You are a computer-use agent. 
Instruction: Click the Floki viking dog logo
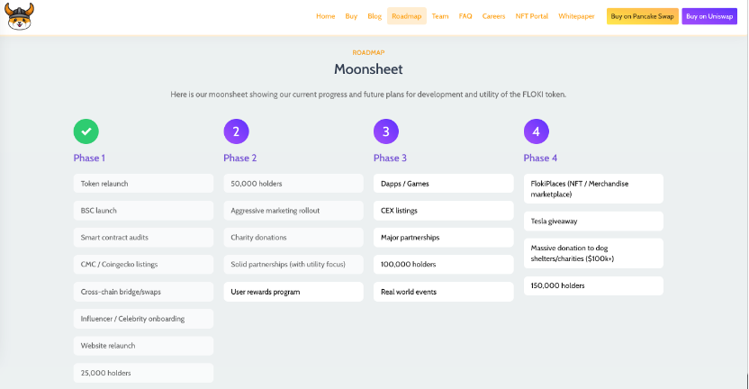[x=19, y=17]
